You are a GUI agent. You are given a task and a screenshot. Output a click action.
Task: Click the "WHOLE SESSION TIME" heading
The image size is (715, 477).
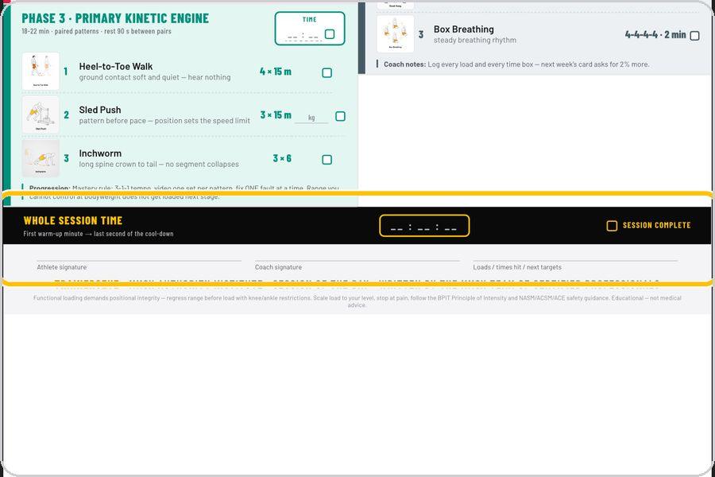(x=73, y=220)
